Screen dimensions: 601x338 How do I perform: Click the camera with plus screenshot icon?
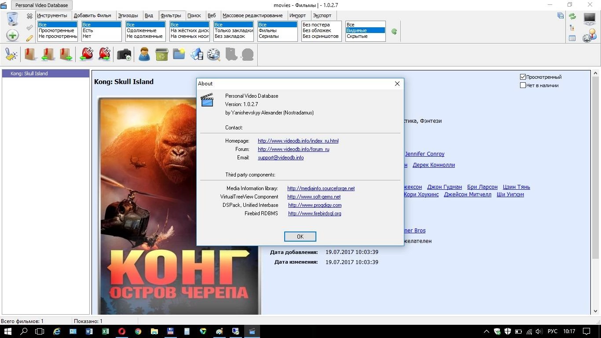124,55
